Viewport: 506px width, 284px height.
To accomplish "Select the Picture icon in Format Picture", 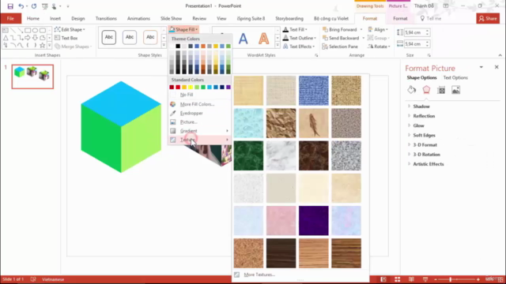I will click(455, 90).
